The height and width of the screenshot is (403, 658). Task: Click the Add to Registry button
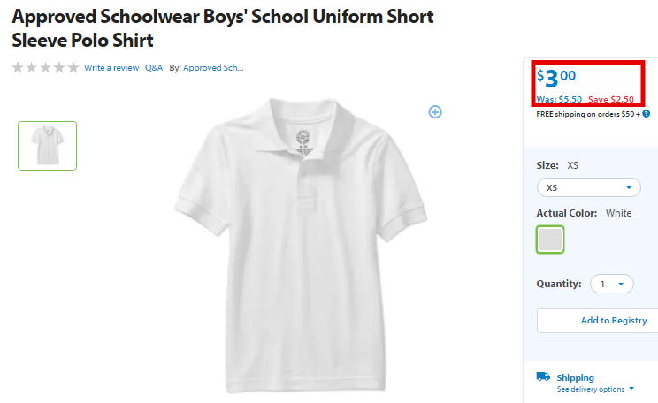598,321
